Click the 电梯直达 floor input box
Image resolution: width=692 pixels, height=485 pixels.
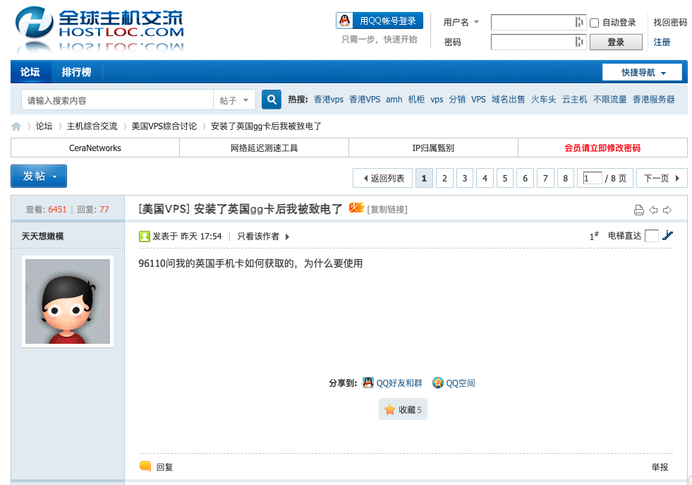pyautogui.click(x=651, y=236)
